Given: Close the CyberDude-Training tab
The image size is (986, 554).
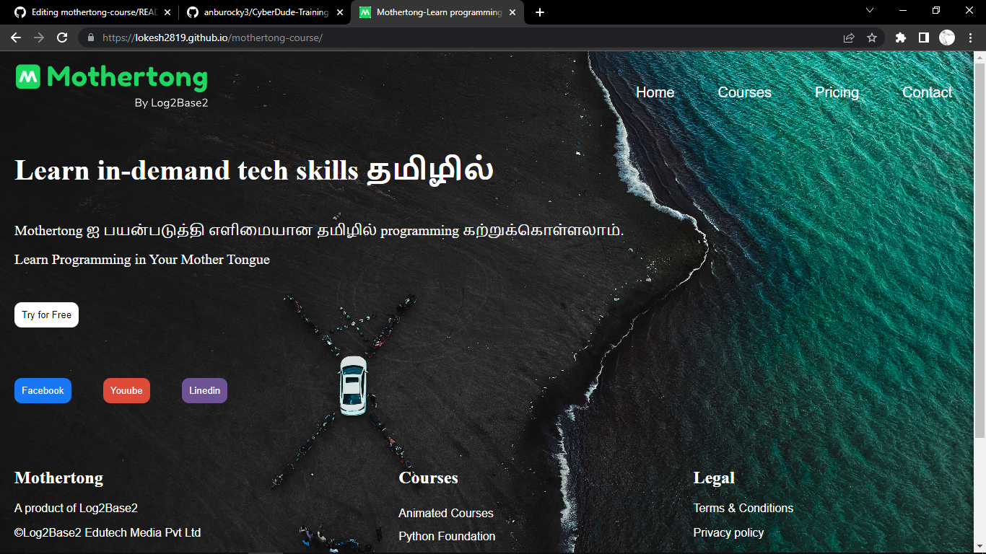Looking at the screenshot, I should [340, 12].
